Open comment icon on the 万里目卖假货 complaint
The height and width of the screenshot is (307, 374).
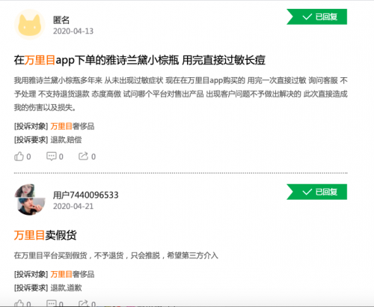52,303
